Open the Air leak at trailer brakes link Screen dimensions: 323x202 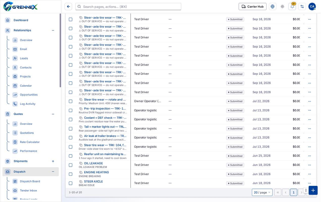[x=105, y=136]
